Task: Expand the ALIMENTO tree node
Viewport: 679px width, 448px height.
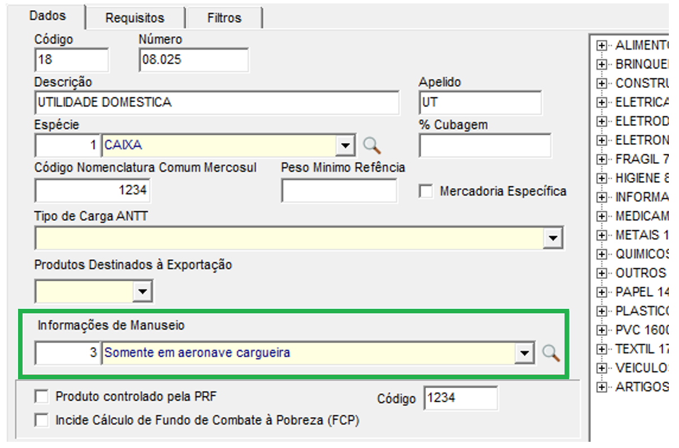Action: tap(602, 46)
